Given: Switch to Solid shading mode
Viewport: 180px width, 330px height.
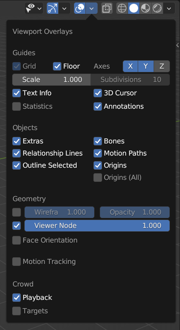Looking at the screenshot, I should click(x=134, y=8).
